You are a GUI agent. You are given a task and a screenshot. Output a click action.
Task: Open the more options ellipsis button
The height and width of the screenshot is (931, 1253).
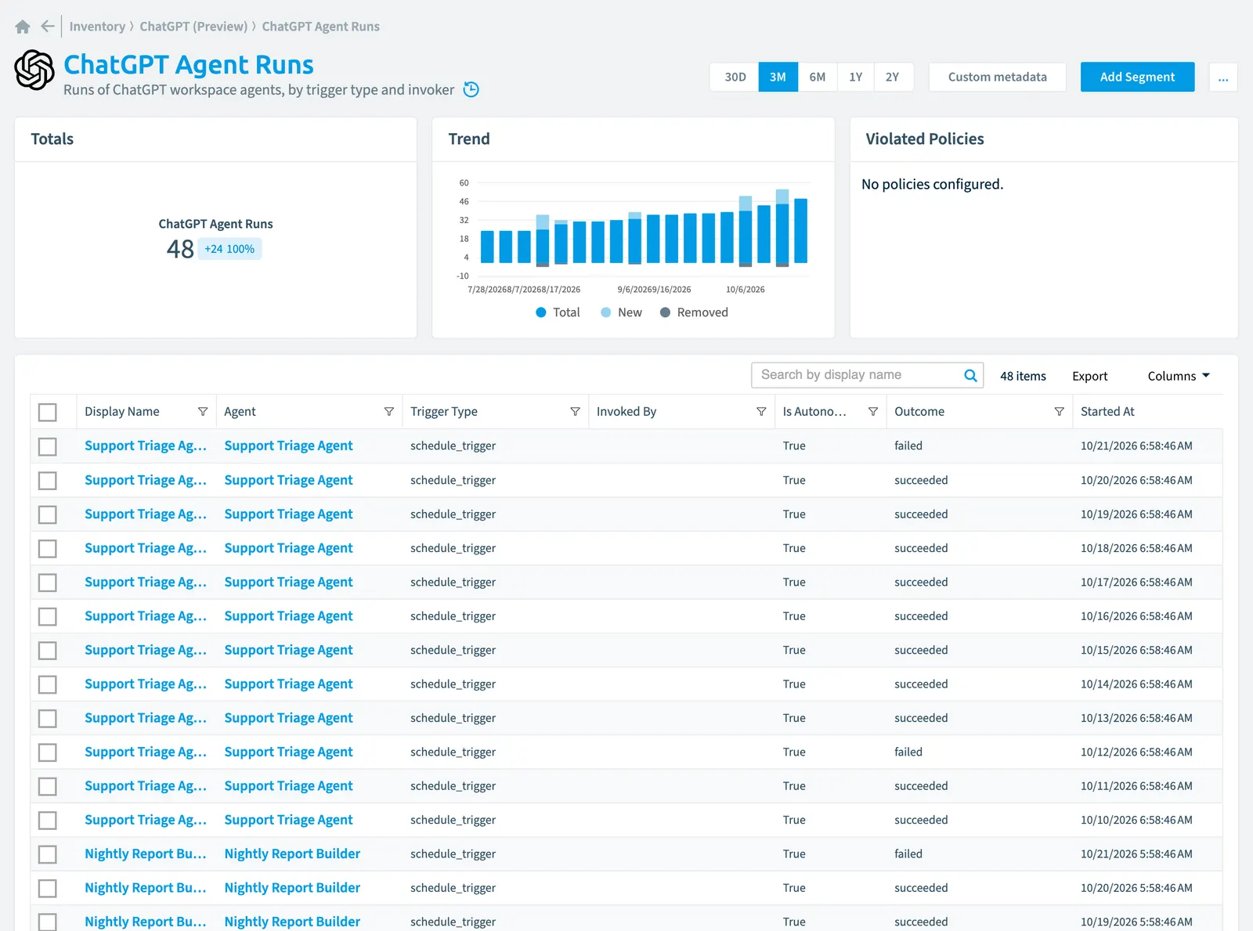pos(1223,77)
